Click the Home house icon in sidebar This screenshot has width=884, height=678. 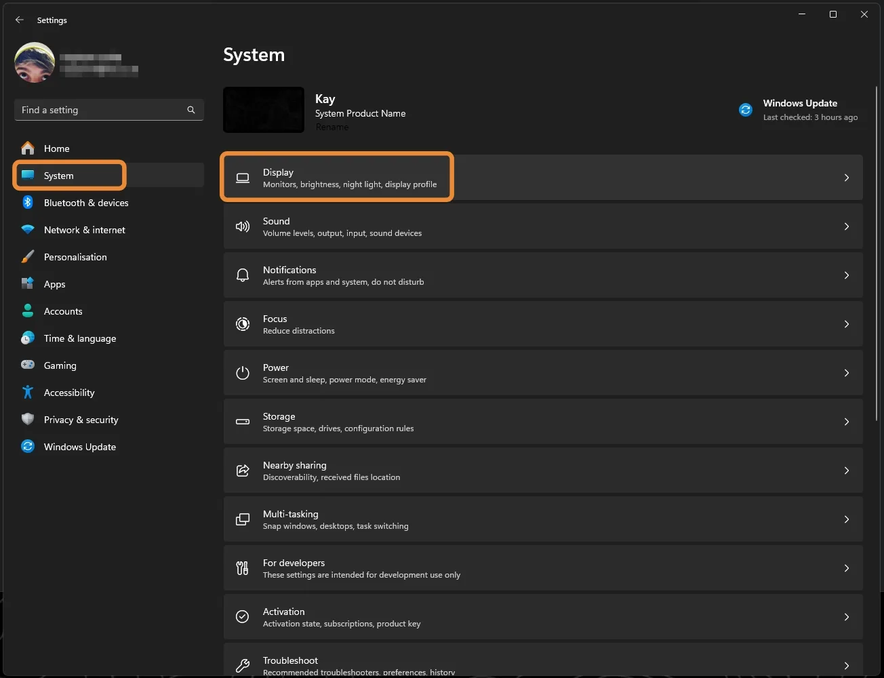[28, 148]
